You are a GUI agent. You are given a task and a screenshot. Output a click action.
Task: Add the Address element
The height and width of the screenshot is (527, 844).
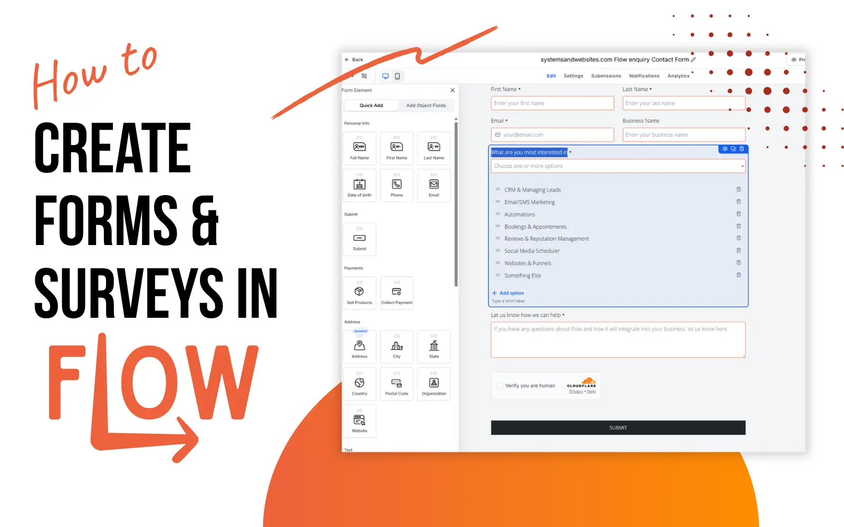(359, 347)
